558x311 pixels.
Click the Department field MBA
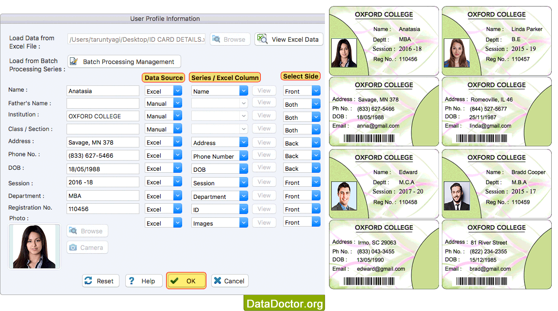pos(103,196)
